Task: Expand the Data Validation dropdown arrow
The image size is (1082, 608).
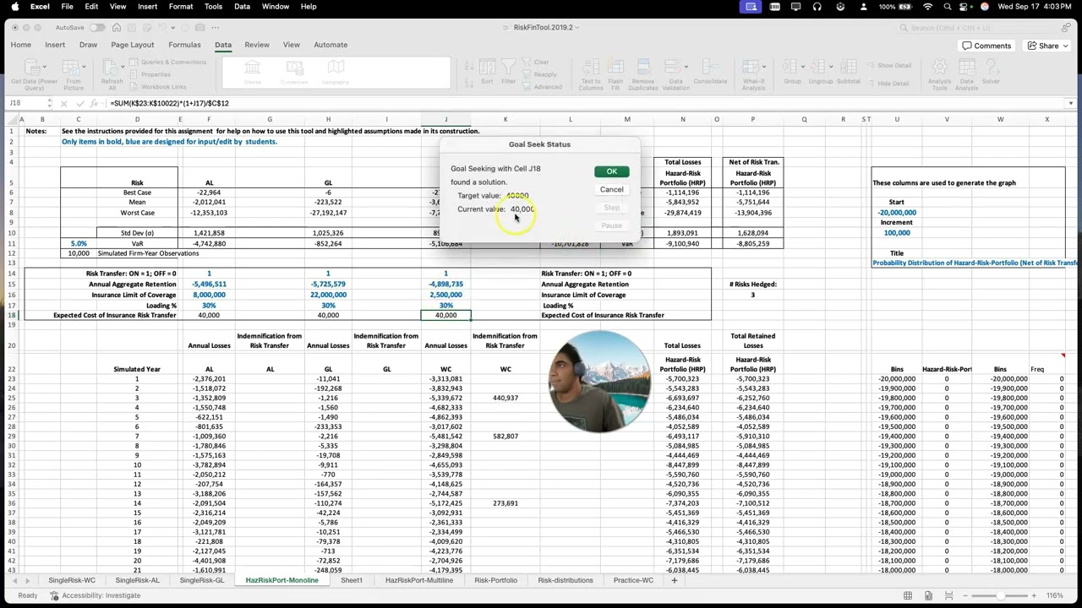Action: click(686, 66)
